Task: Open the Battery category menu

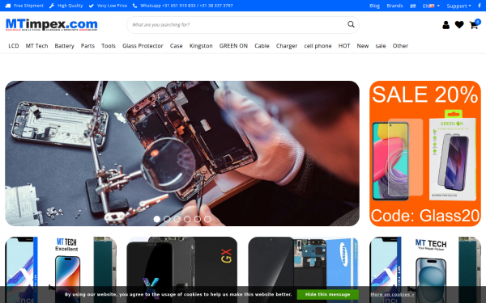Action: (65, 46)
